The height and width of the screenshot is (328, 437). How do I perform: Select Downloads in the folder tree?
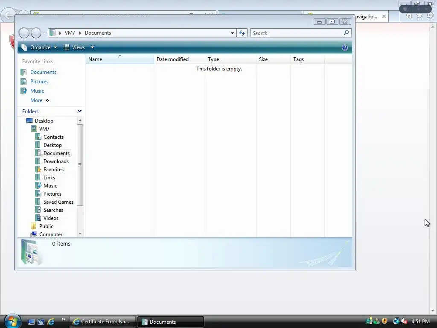point(56,161)
